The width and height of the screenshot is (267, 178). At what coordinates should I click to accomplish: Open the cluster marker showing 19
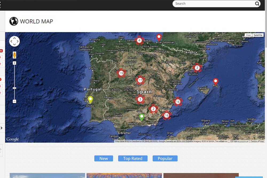121,73
